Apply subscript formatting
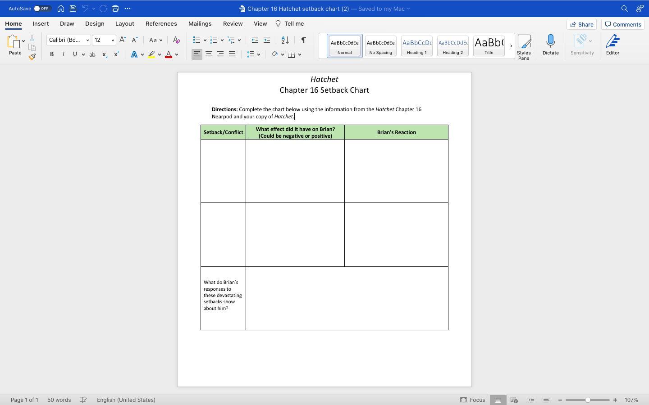Image resolution: width=649 pixels, height=405 pixels. [x=105, y=54]
